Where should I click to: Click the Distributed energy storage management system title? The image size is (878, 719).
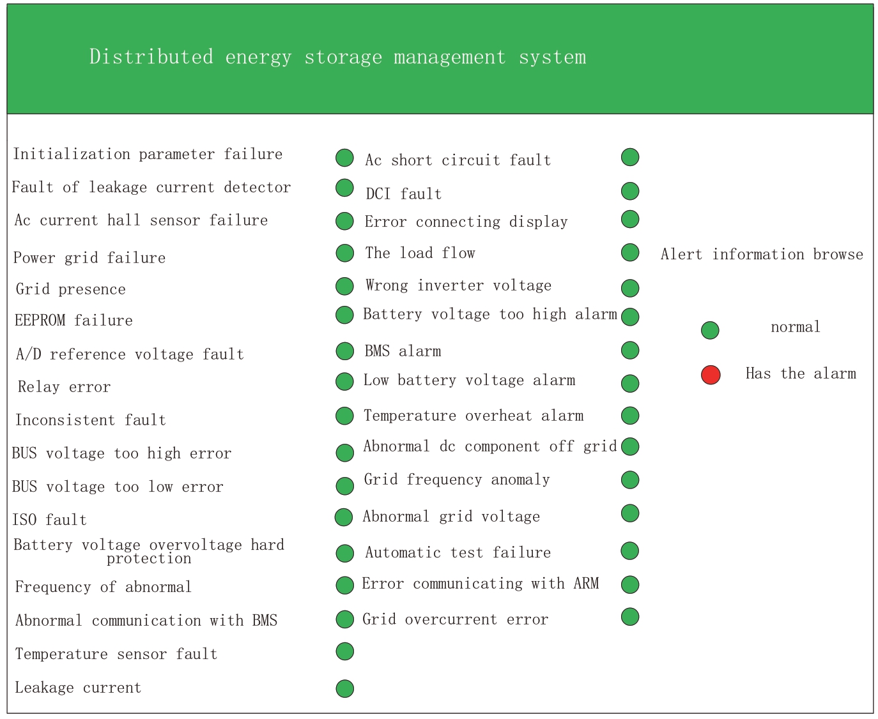click(x=337, y=57)
